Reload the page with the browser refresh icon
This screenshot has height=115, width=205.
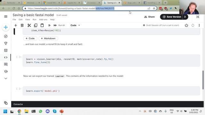[x=14, y=8]
